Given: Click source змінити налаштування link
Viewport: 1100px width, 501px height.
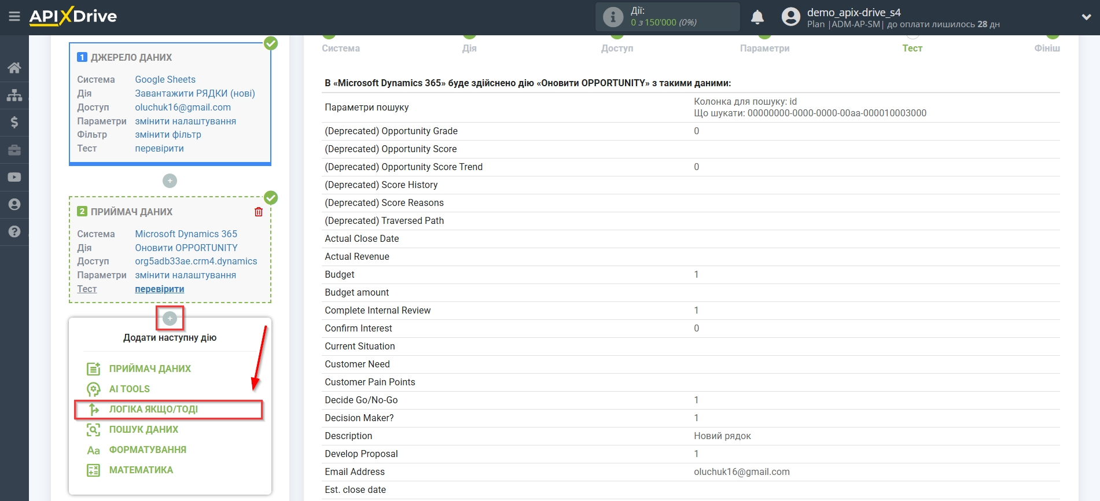Looking at the screenshot, I should 185,121.
